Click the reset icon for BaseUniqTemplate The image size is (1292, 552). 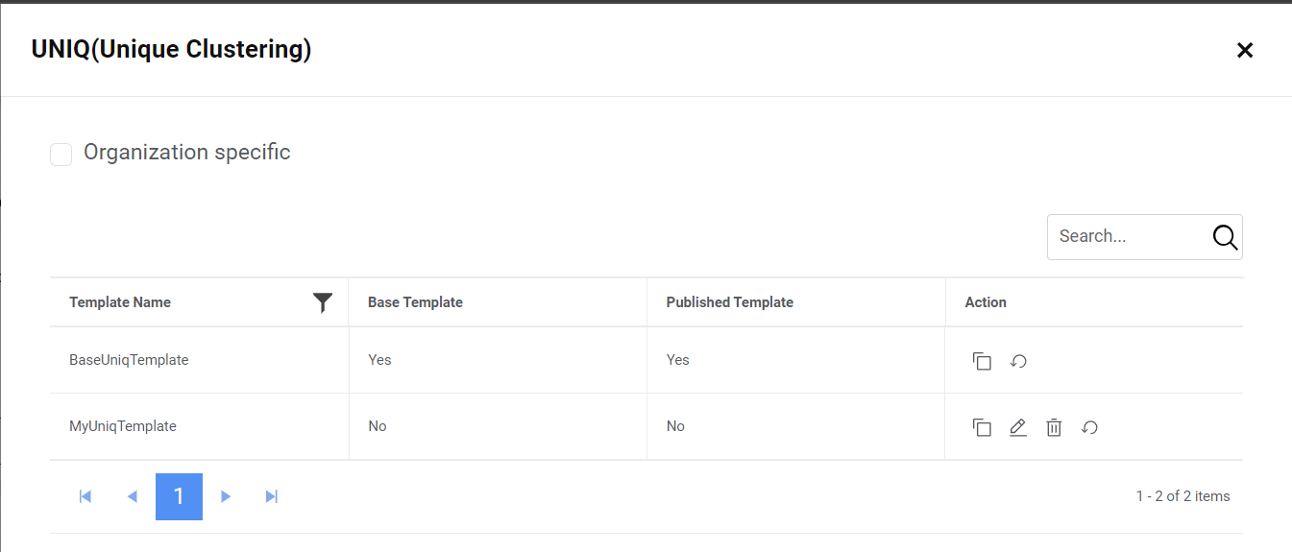point(1019,361)
